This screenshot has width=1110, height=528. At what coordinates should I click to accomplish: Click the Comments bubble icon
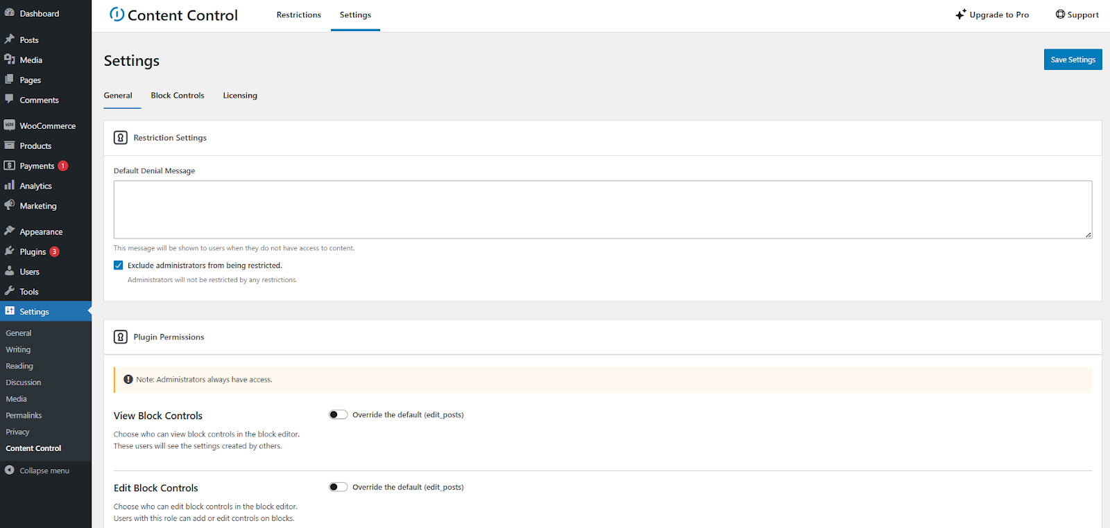9,99
